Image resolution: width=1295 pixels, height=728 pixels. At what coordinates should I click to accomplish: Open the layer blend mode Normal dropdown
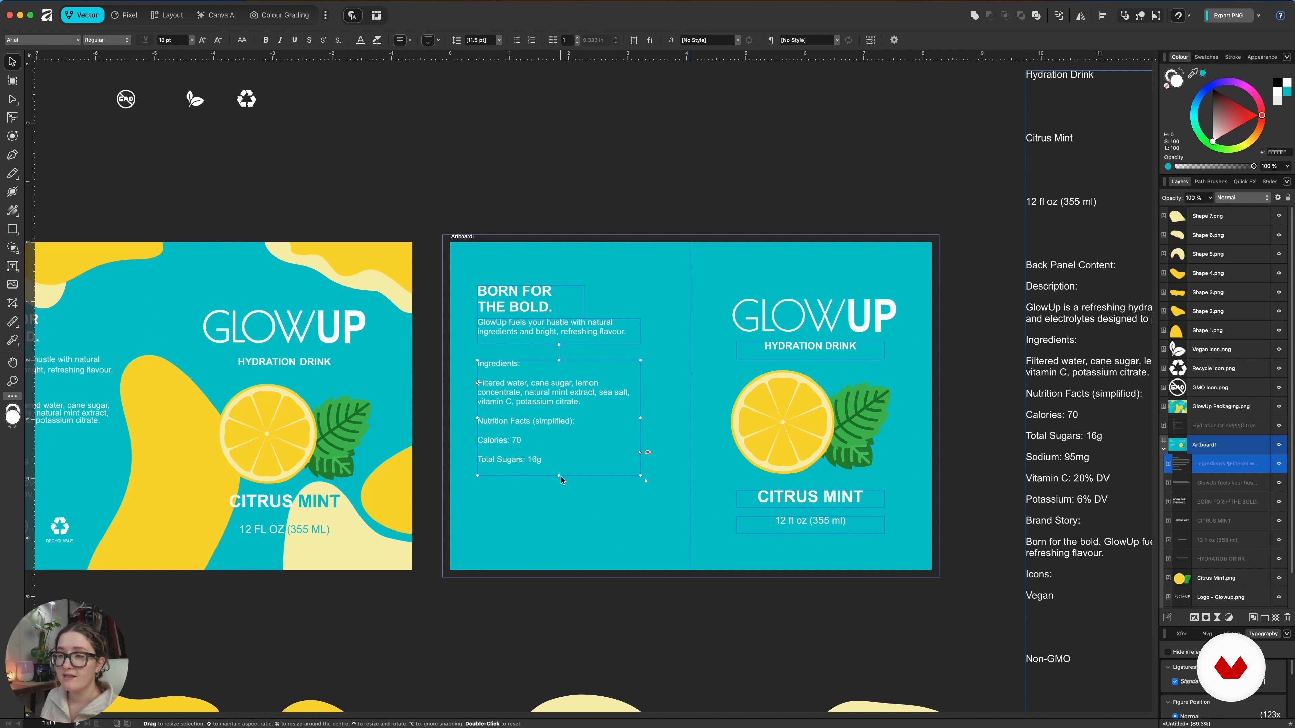1242,198
